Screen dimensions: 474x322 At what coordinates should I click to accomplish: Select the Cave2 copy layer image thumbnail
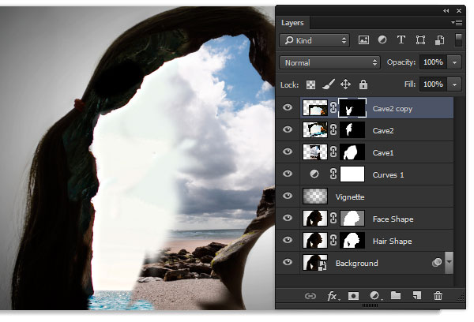[x=315, y=108]
